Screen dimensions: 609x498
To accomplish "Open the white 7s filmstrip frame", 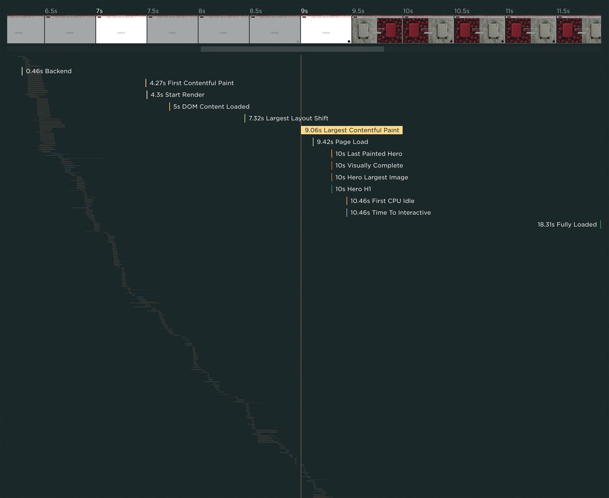I will 121,30.
